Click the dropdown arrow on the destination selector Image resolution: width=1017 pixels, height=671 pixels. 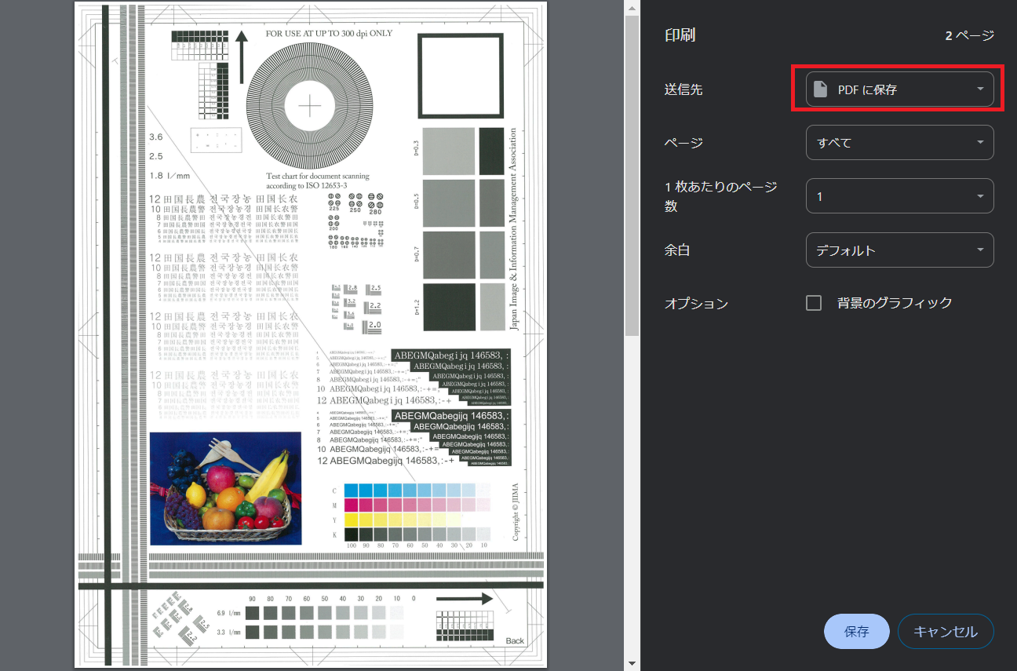(979, 89)
